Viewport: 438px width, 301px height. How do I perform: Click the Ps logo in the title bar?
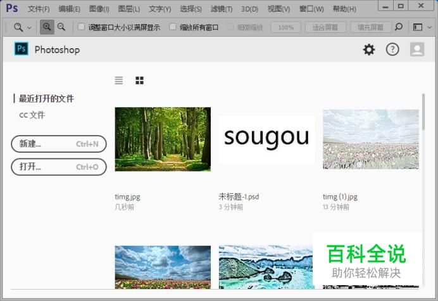pyautogui.click(x=12, y=8)
